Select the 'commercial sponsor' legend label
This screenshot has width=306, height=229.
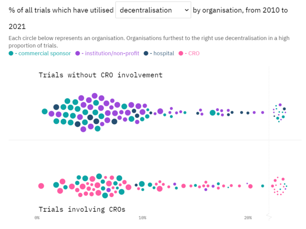point(44,53)
